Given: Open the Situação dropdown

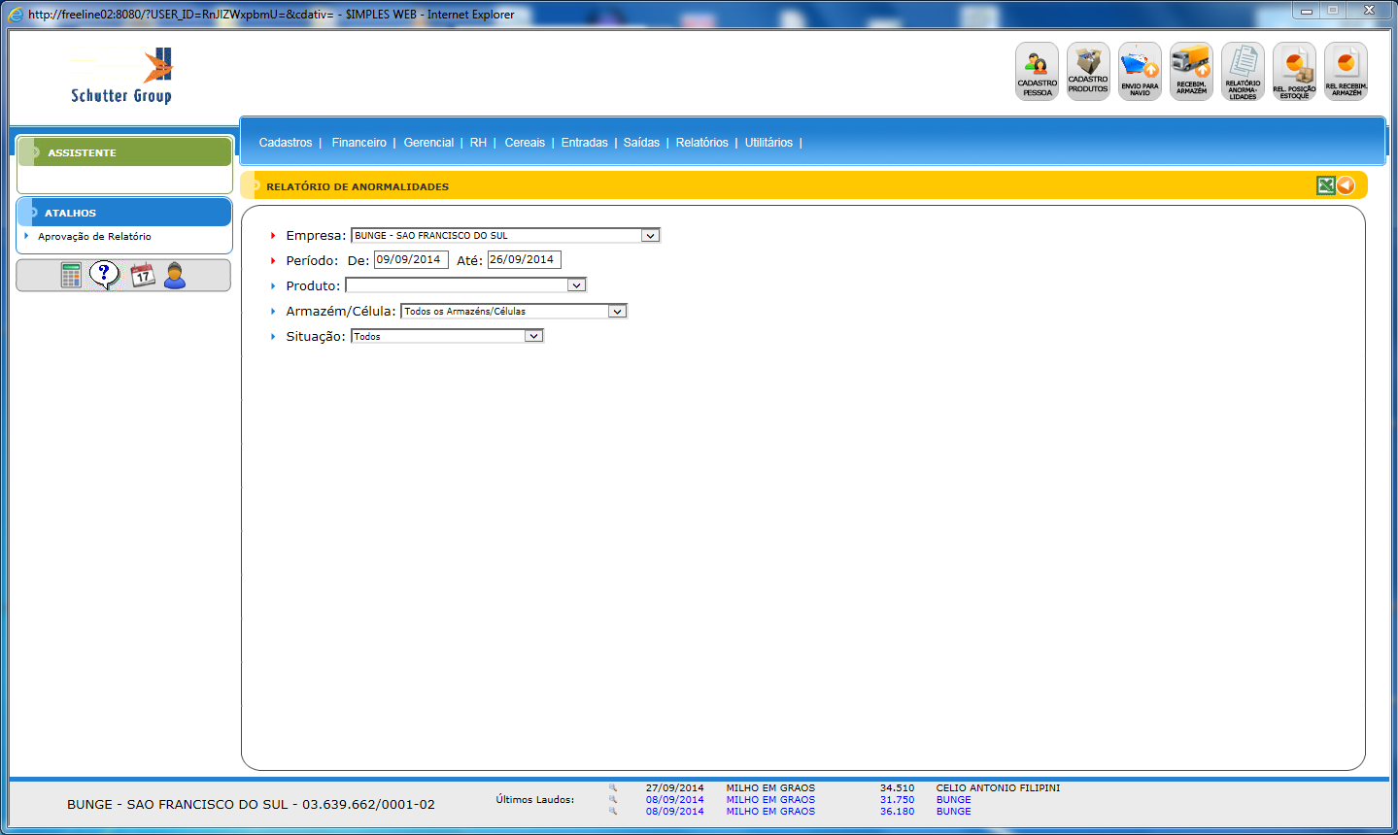Looking at the screenshot, I should point(533,336).
